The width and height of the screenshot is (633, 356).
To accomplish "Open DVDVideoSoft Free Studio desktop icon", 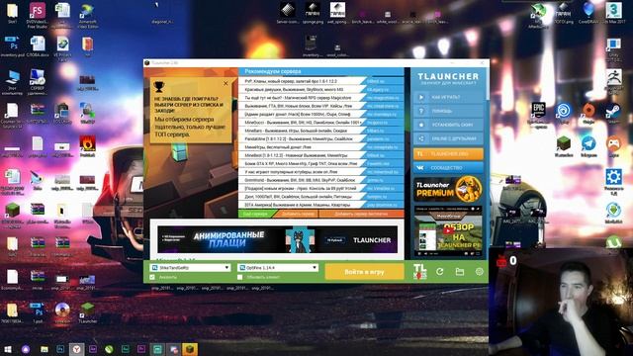I will tap(38, 15).
